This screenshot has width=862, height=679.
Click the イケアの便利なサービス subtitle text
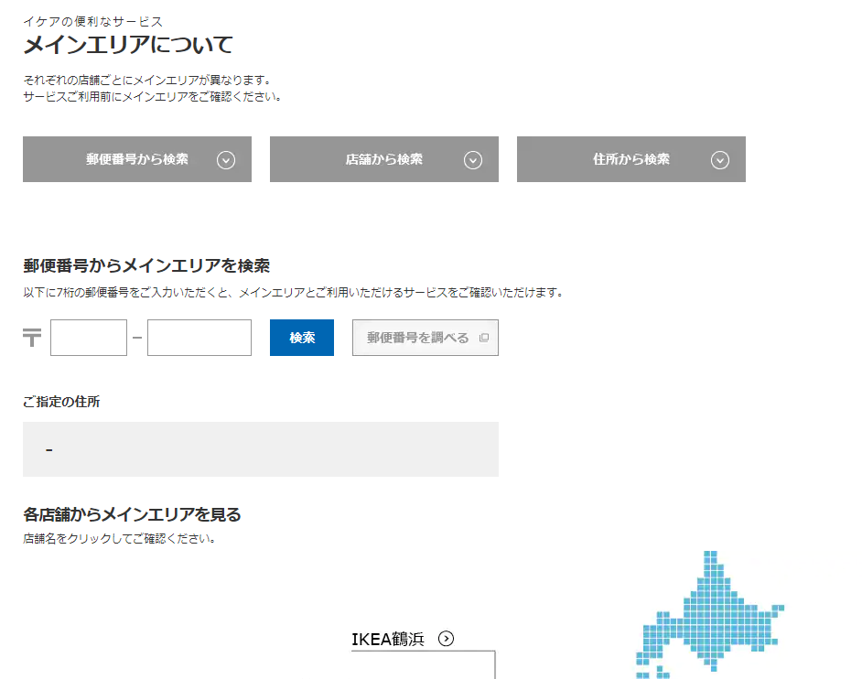(x=92, y=21)
